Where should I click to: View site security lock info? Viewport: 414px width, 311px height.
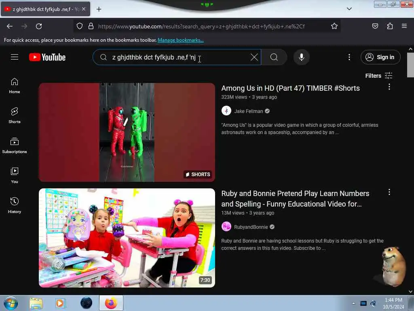pyautogui.click(x=91, y=26)
